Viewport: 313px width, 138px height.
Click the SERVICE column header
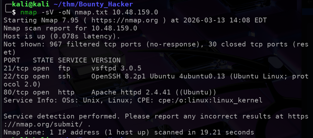tap(72, 60)
